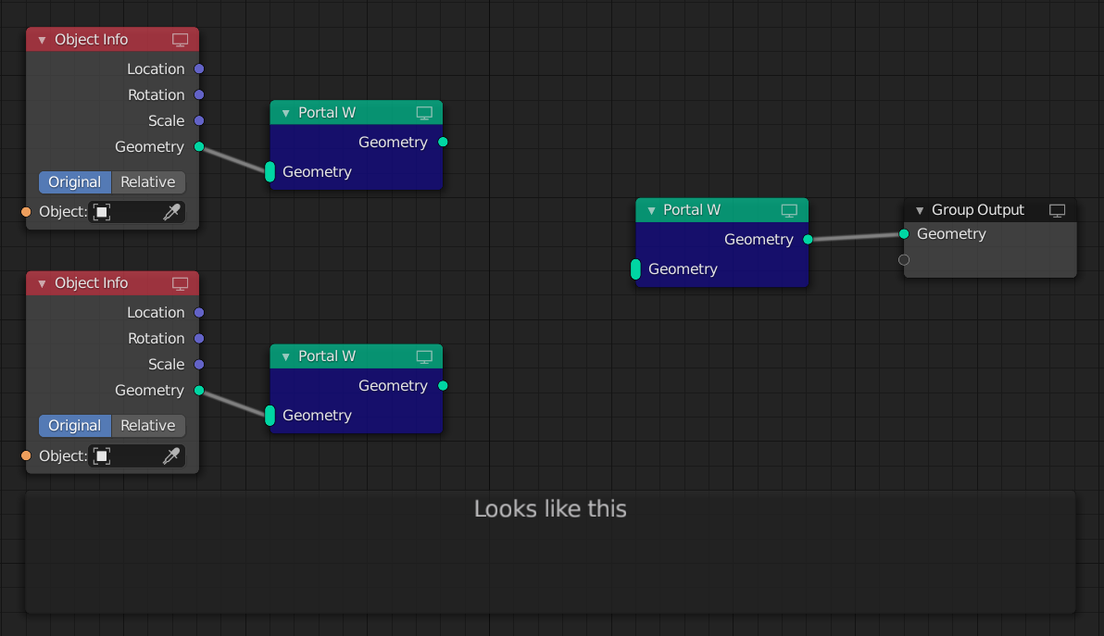Image resolution: width=1104 pixels, height=636 pixels.
Task: Click monitor icon on top-left Portal W node
Action: [424, 113]
